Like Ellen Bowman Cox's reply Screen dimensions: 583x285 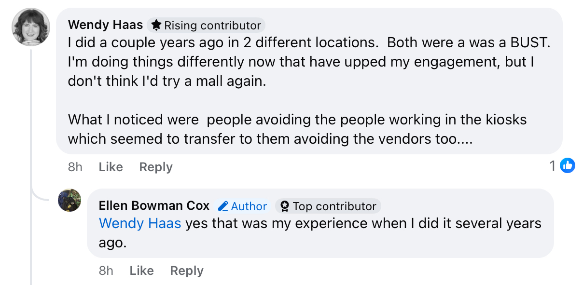tap(141, 271)
